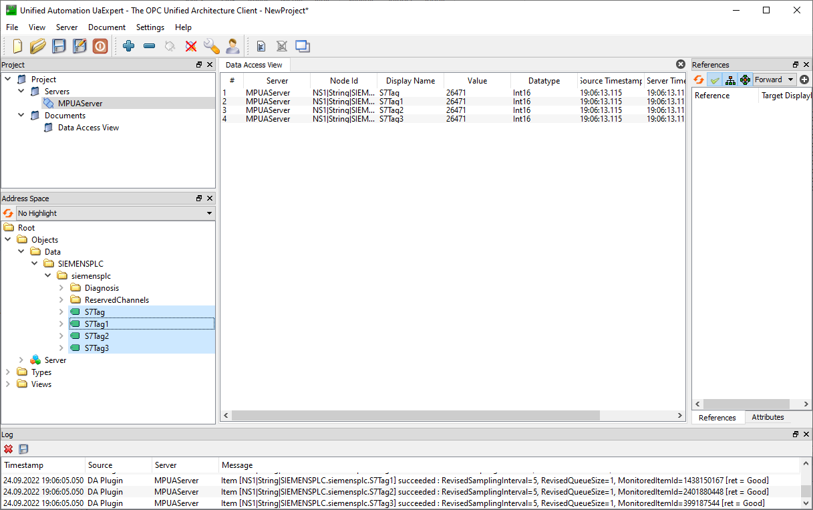Save the project with the floppy disk icon
This screenshot has width=813, height=510.
59,46
